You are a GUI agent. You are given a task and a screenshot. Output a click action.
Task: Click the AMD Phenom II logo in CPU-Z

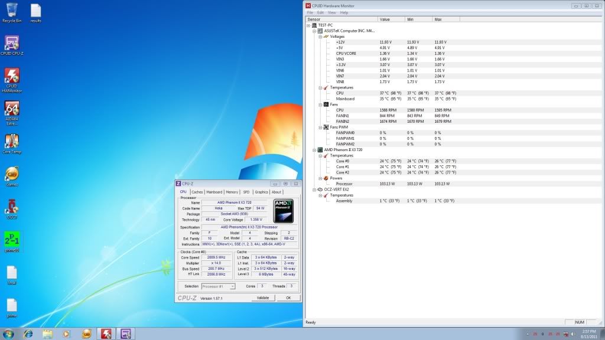coord(283,211)
